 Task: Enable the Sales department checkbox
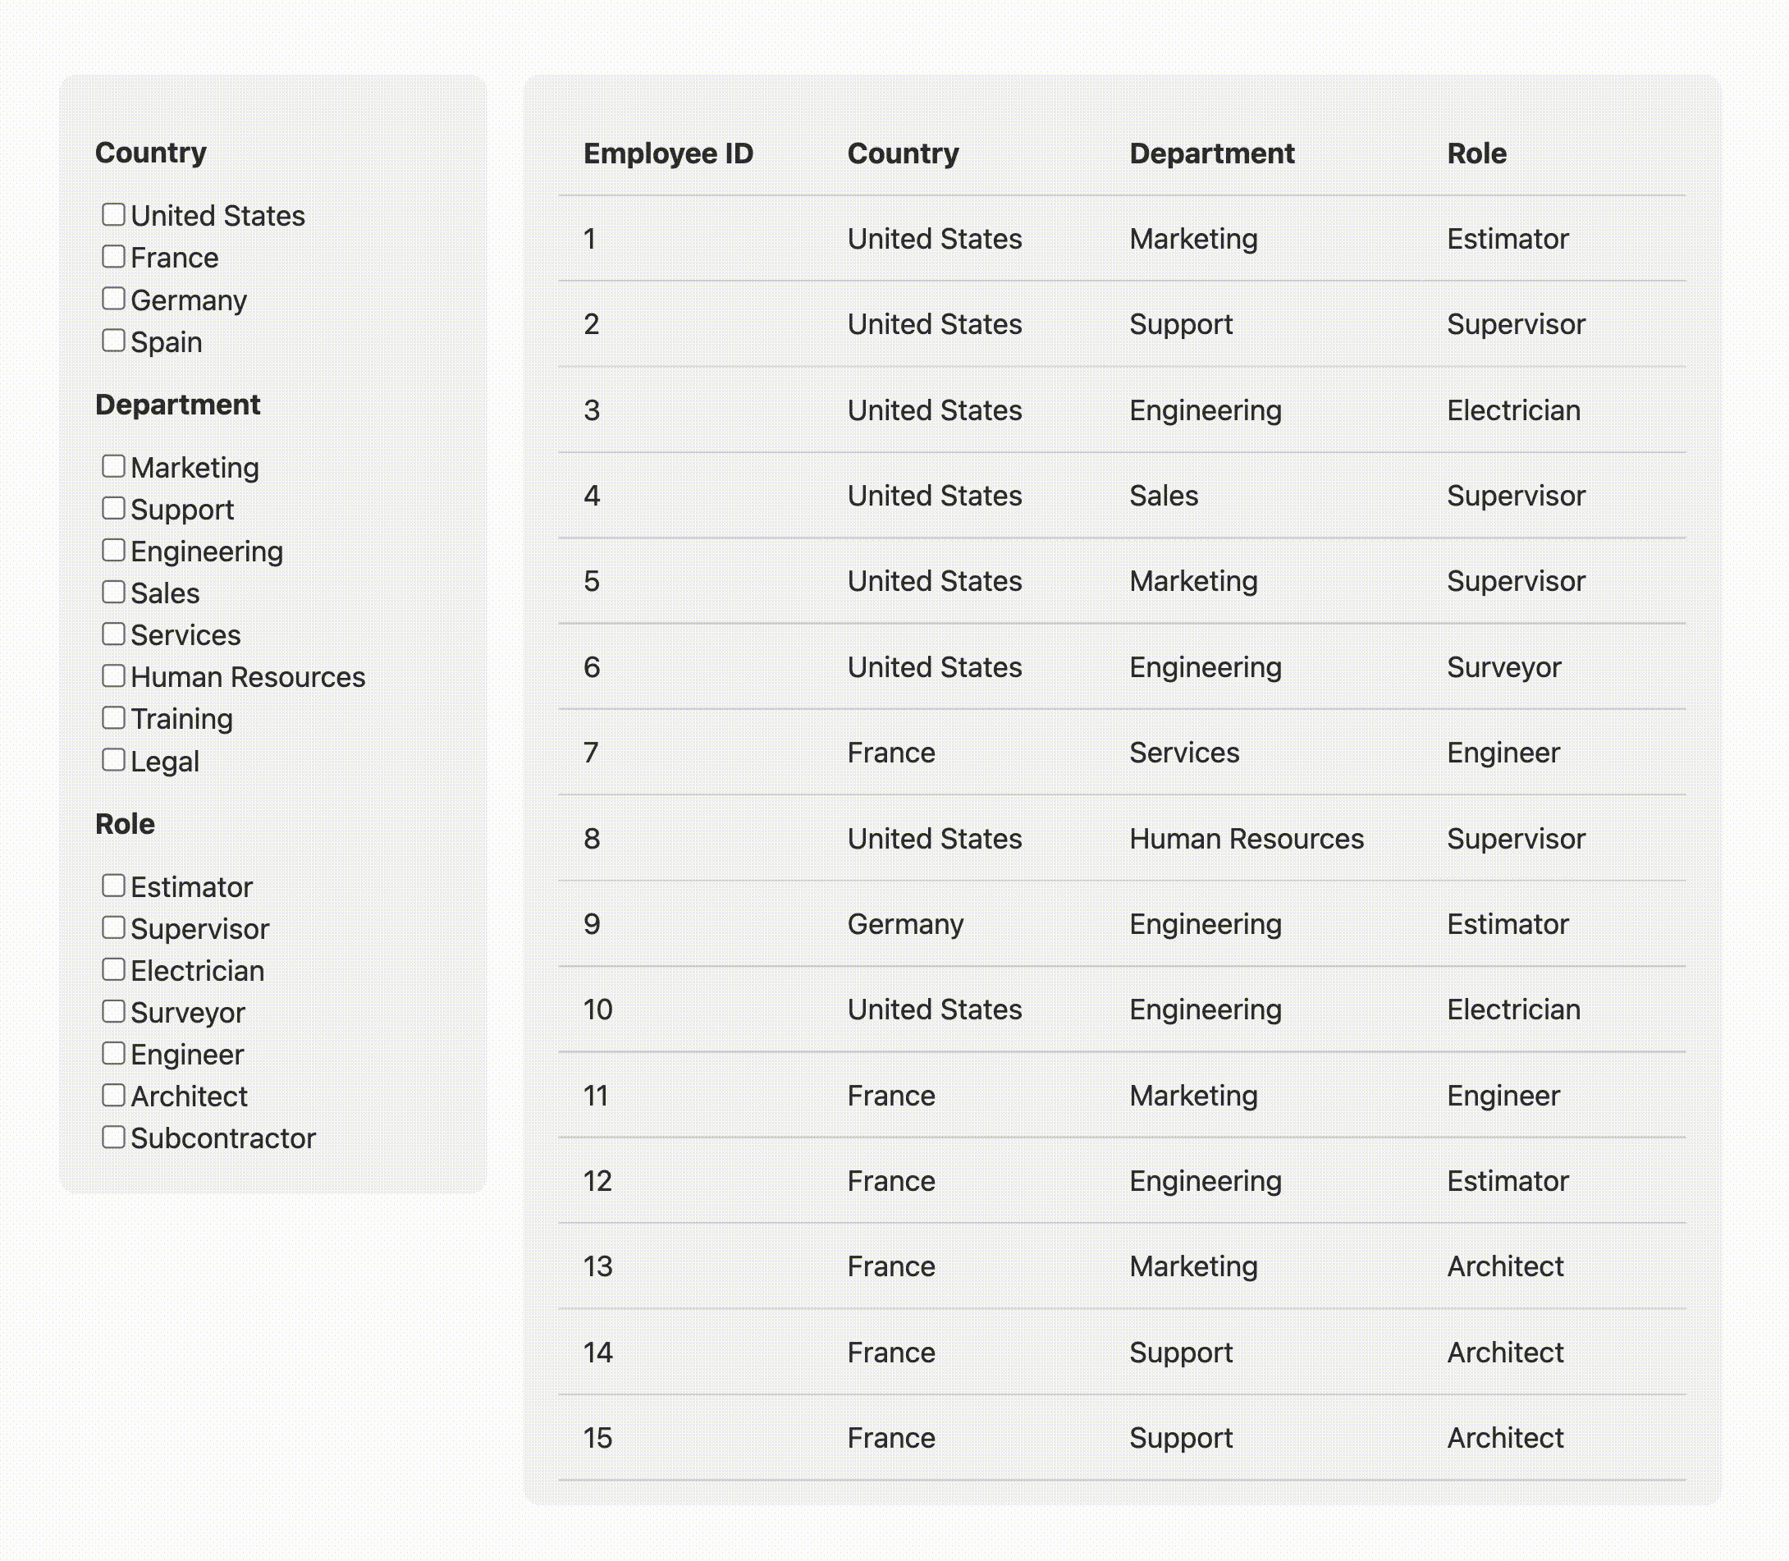tap(113, 593)
